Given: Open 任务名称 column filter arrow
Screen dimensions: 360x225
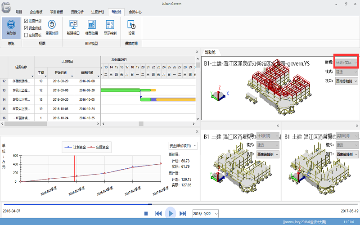Looking at the screenshot, I should coord(32,76).
